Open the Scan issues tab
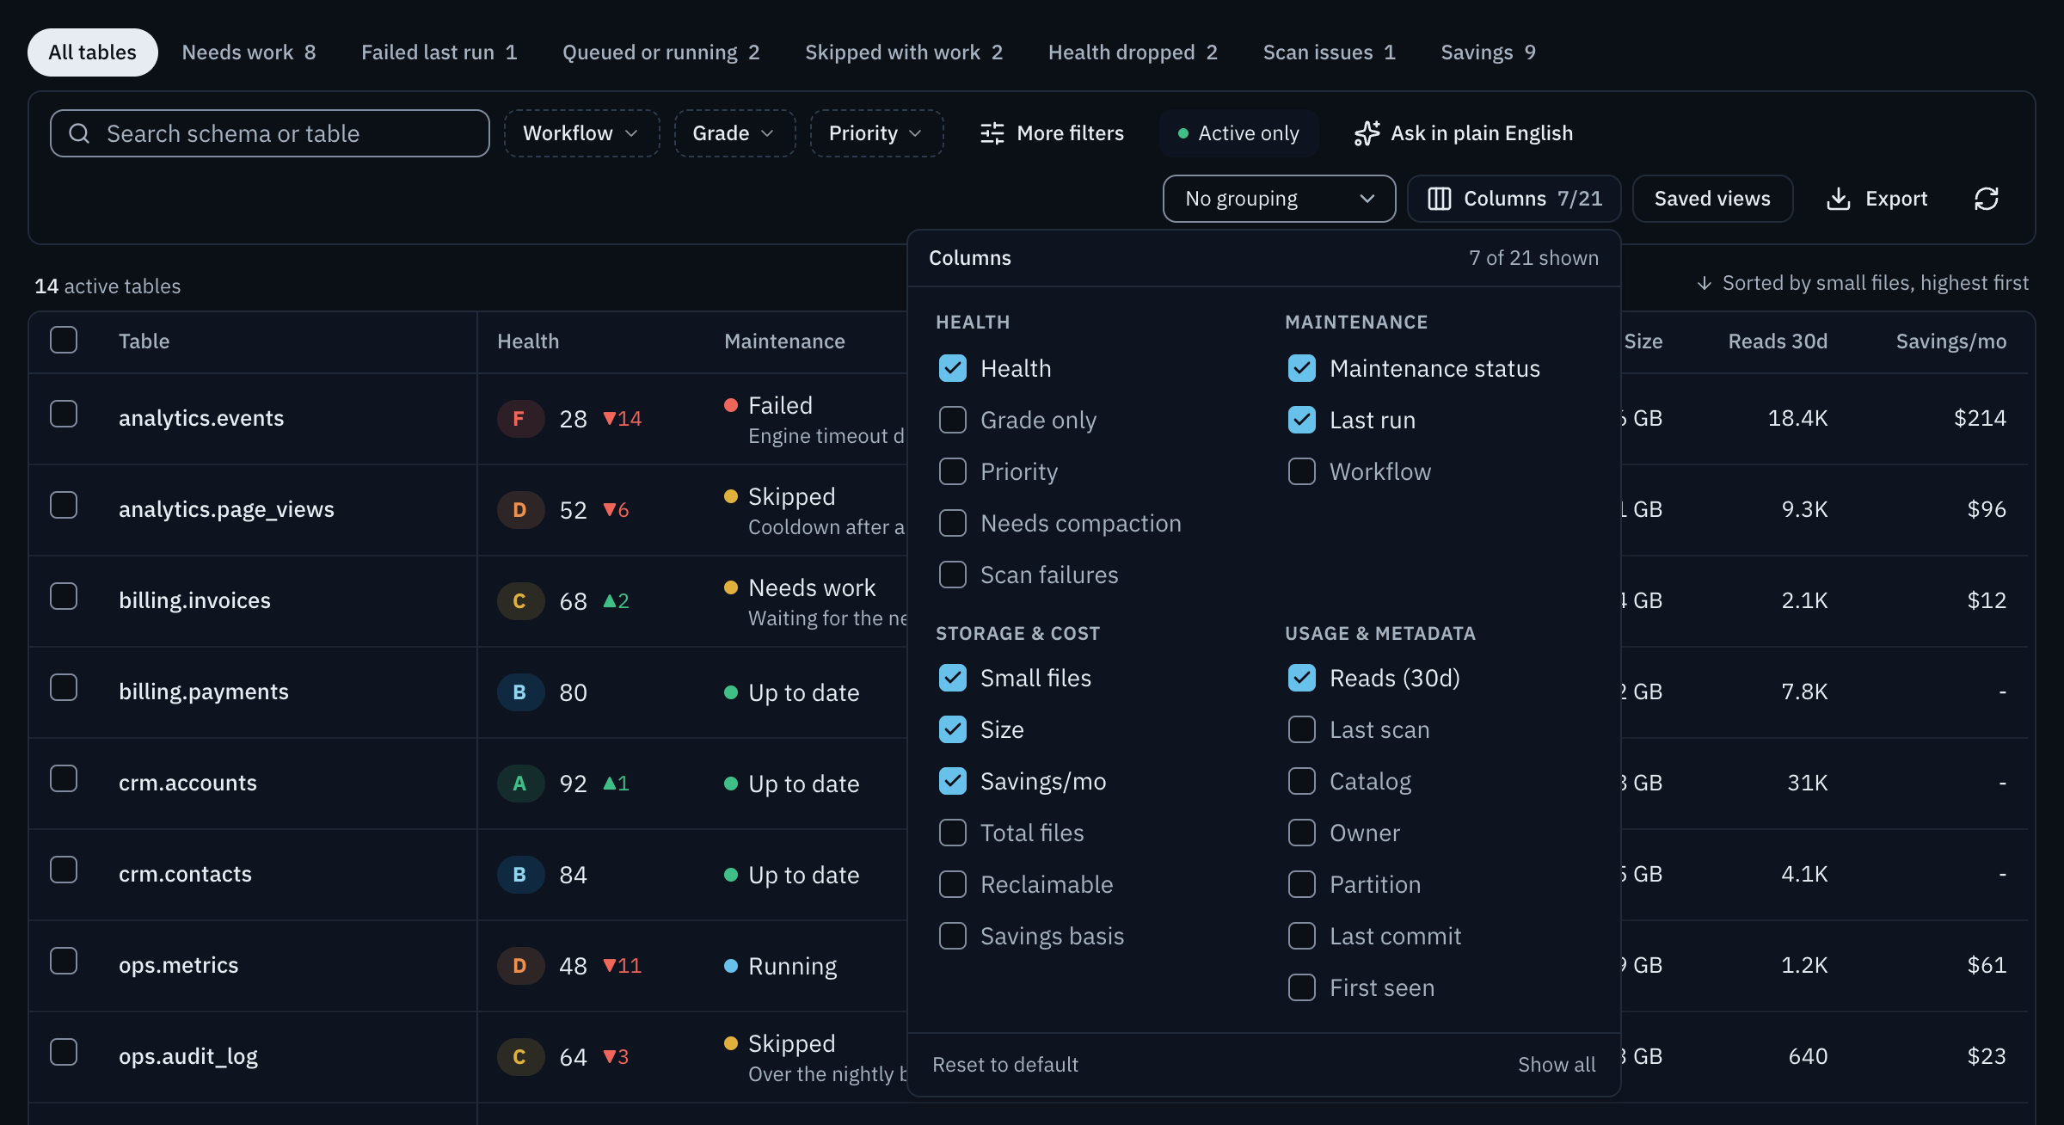This screenshot has width=2064, height=1125. pyautogui.click(x=1330, y=52)
